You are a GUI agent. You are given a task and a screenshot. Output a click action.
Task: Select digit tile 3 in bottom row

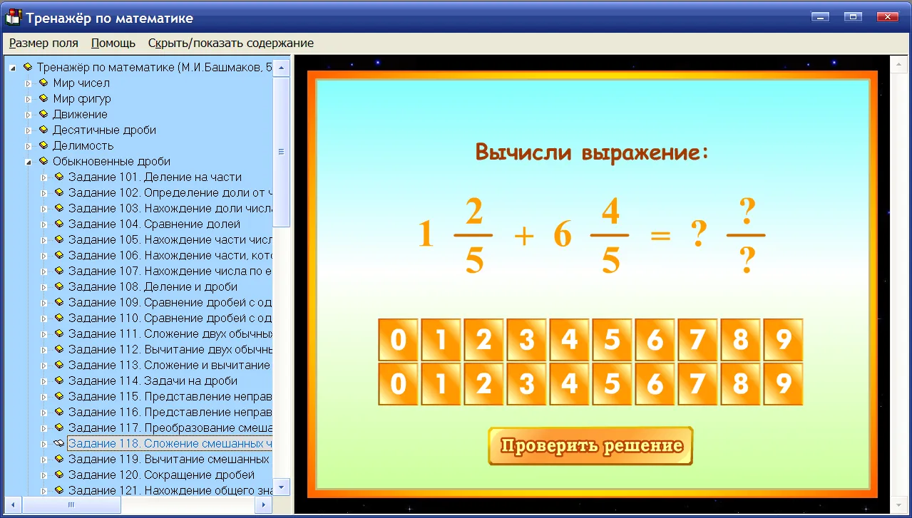coord(526,384)
